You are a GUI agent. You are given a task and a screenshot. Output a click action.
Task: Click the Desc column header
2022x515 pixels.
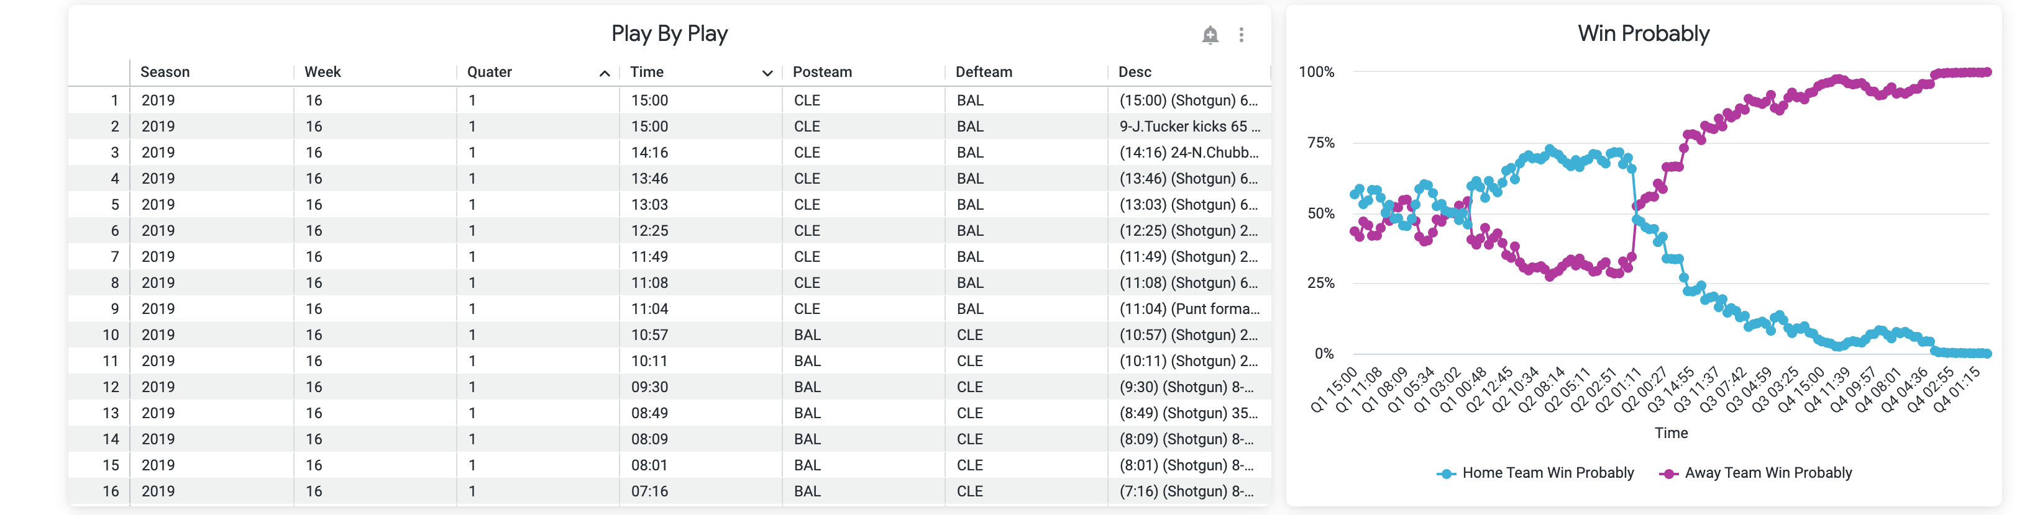[x=1134, y=72]
